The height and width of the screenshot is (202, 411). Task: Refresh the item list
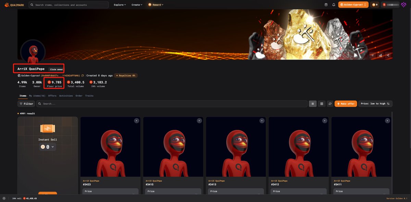pos(330,104)
